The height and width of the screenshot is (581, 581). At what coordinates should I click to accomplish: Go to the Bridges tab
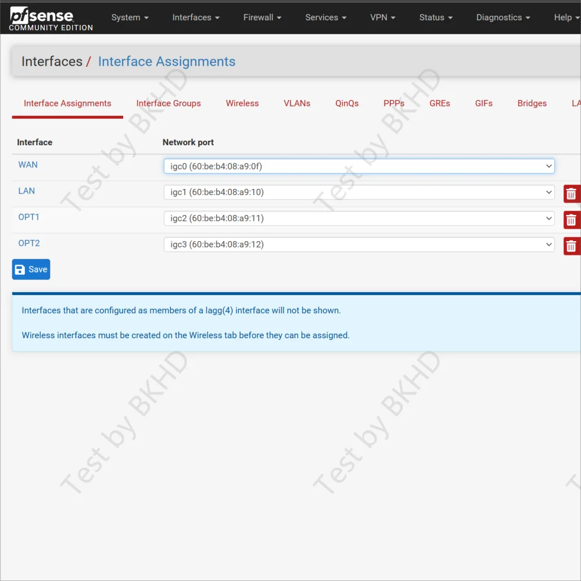(532, 103)
